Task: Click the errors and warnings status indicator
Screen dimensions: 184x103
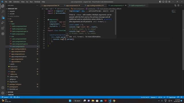Action: (17, 97)
